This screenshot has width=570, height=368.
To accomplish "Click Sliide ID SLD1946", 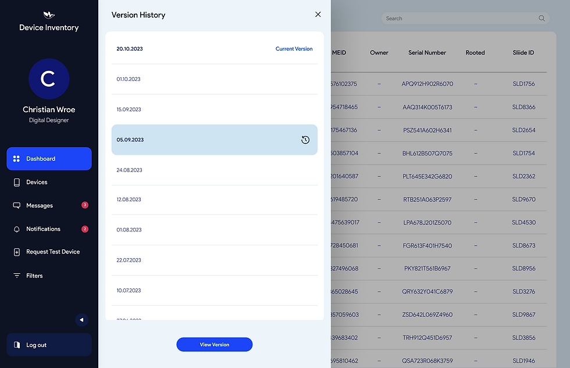I will click(x=523, y=361).
